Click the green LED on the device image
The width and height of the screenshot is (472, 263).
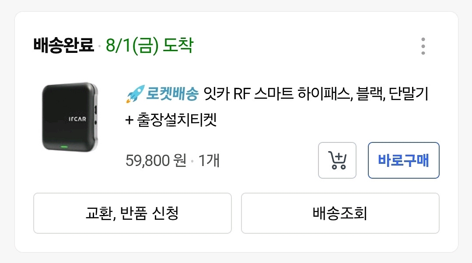click(64, 146)
